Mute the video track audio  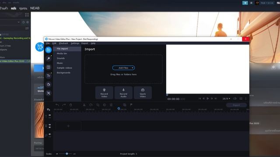(49, 127)
